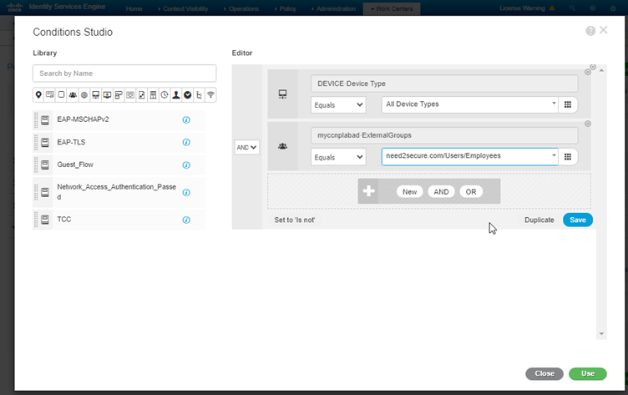Viewport: 628px width, 395px height.
Task: Open the Administration menu
Action: (334, 8)
